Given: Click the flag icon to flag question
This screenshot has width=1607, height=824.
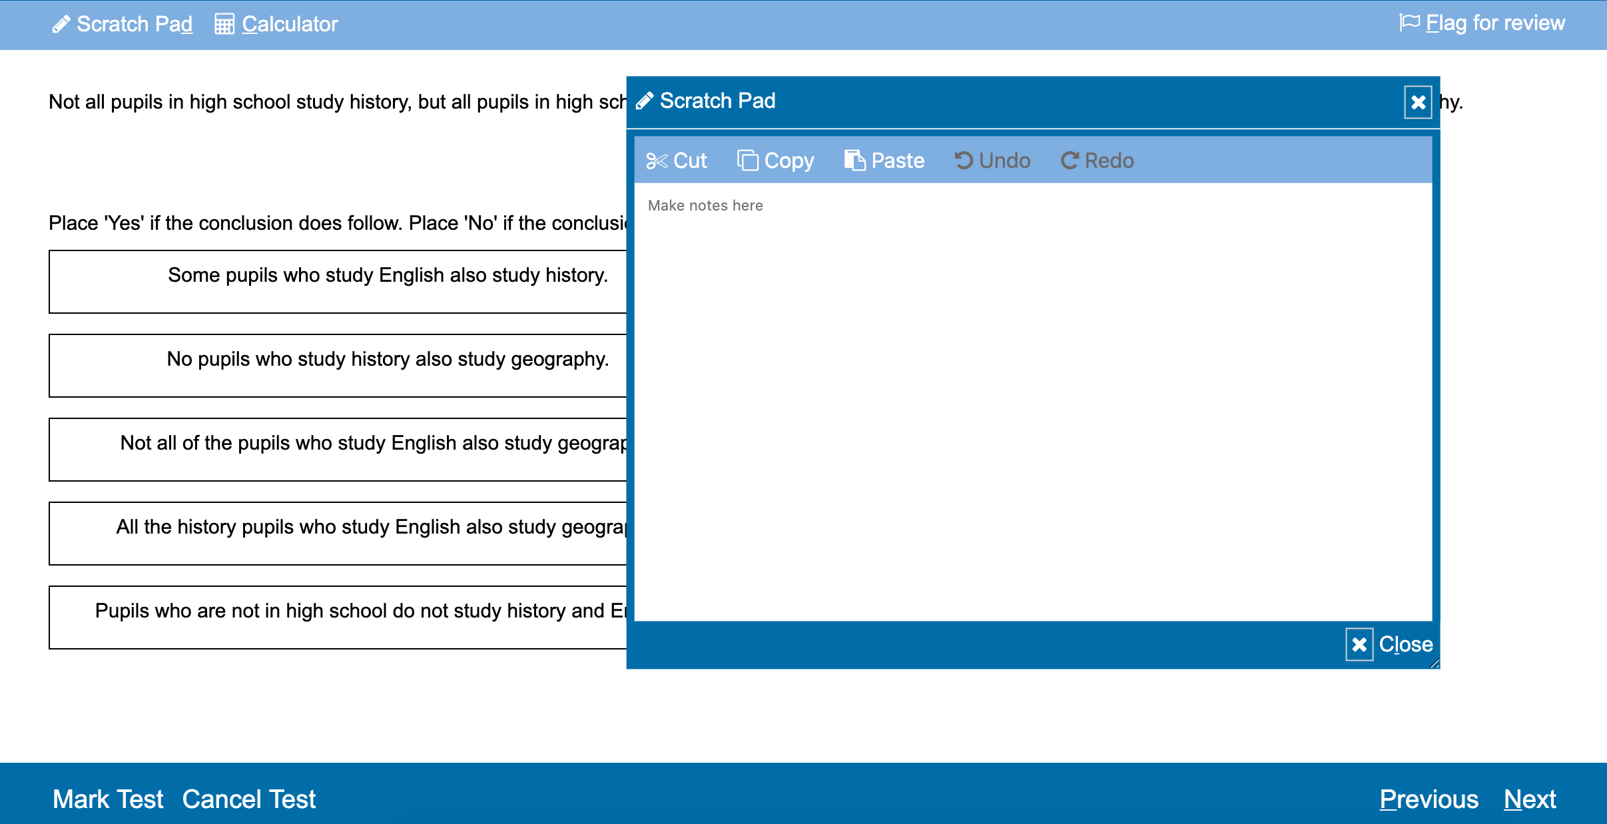Looking at the screenshot, I should coord(1409,23).
